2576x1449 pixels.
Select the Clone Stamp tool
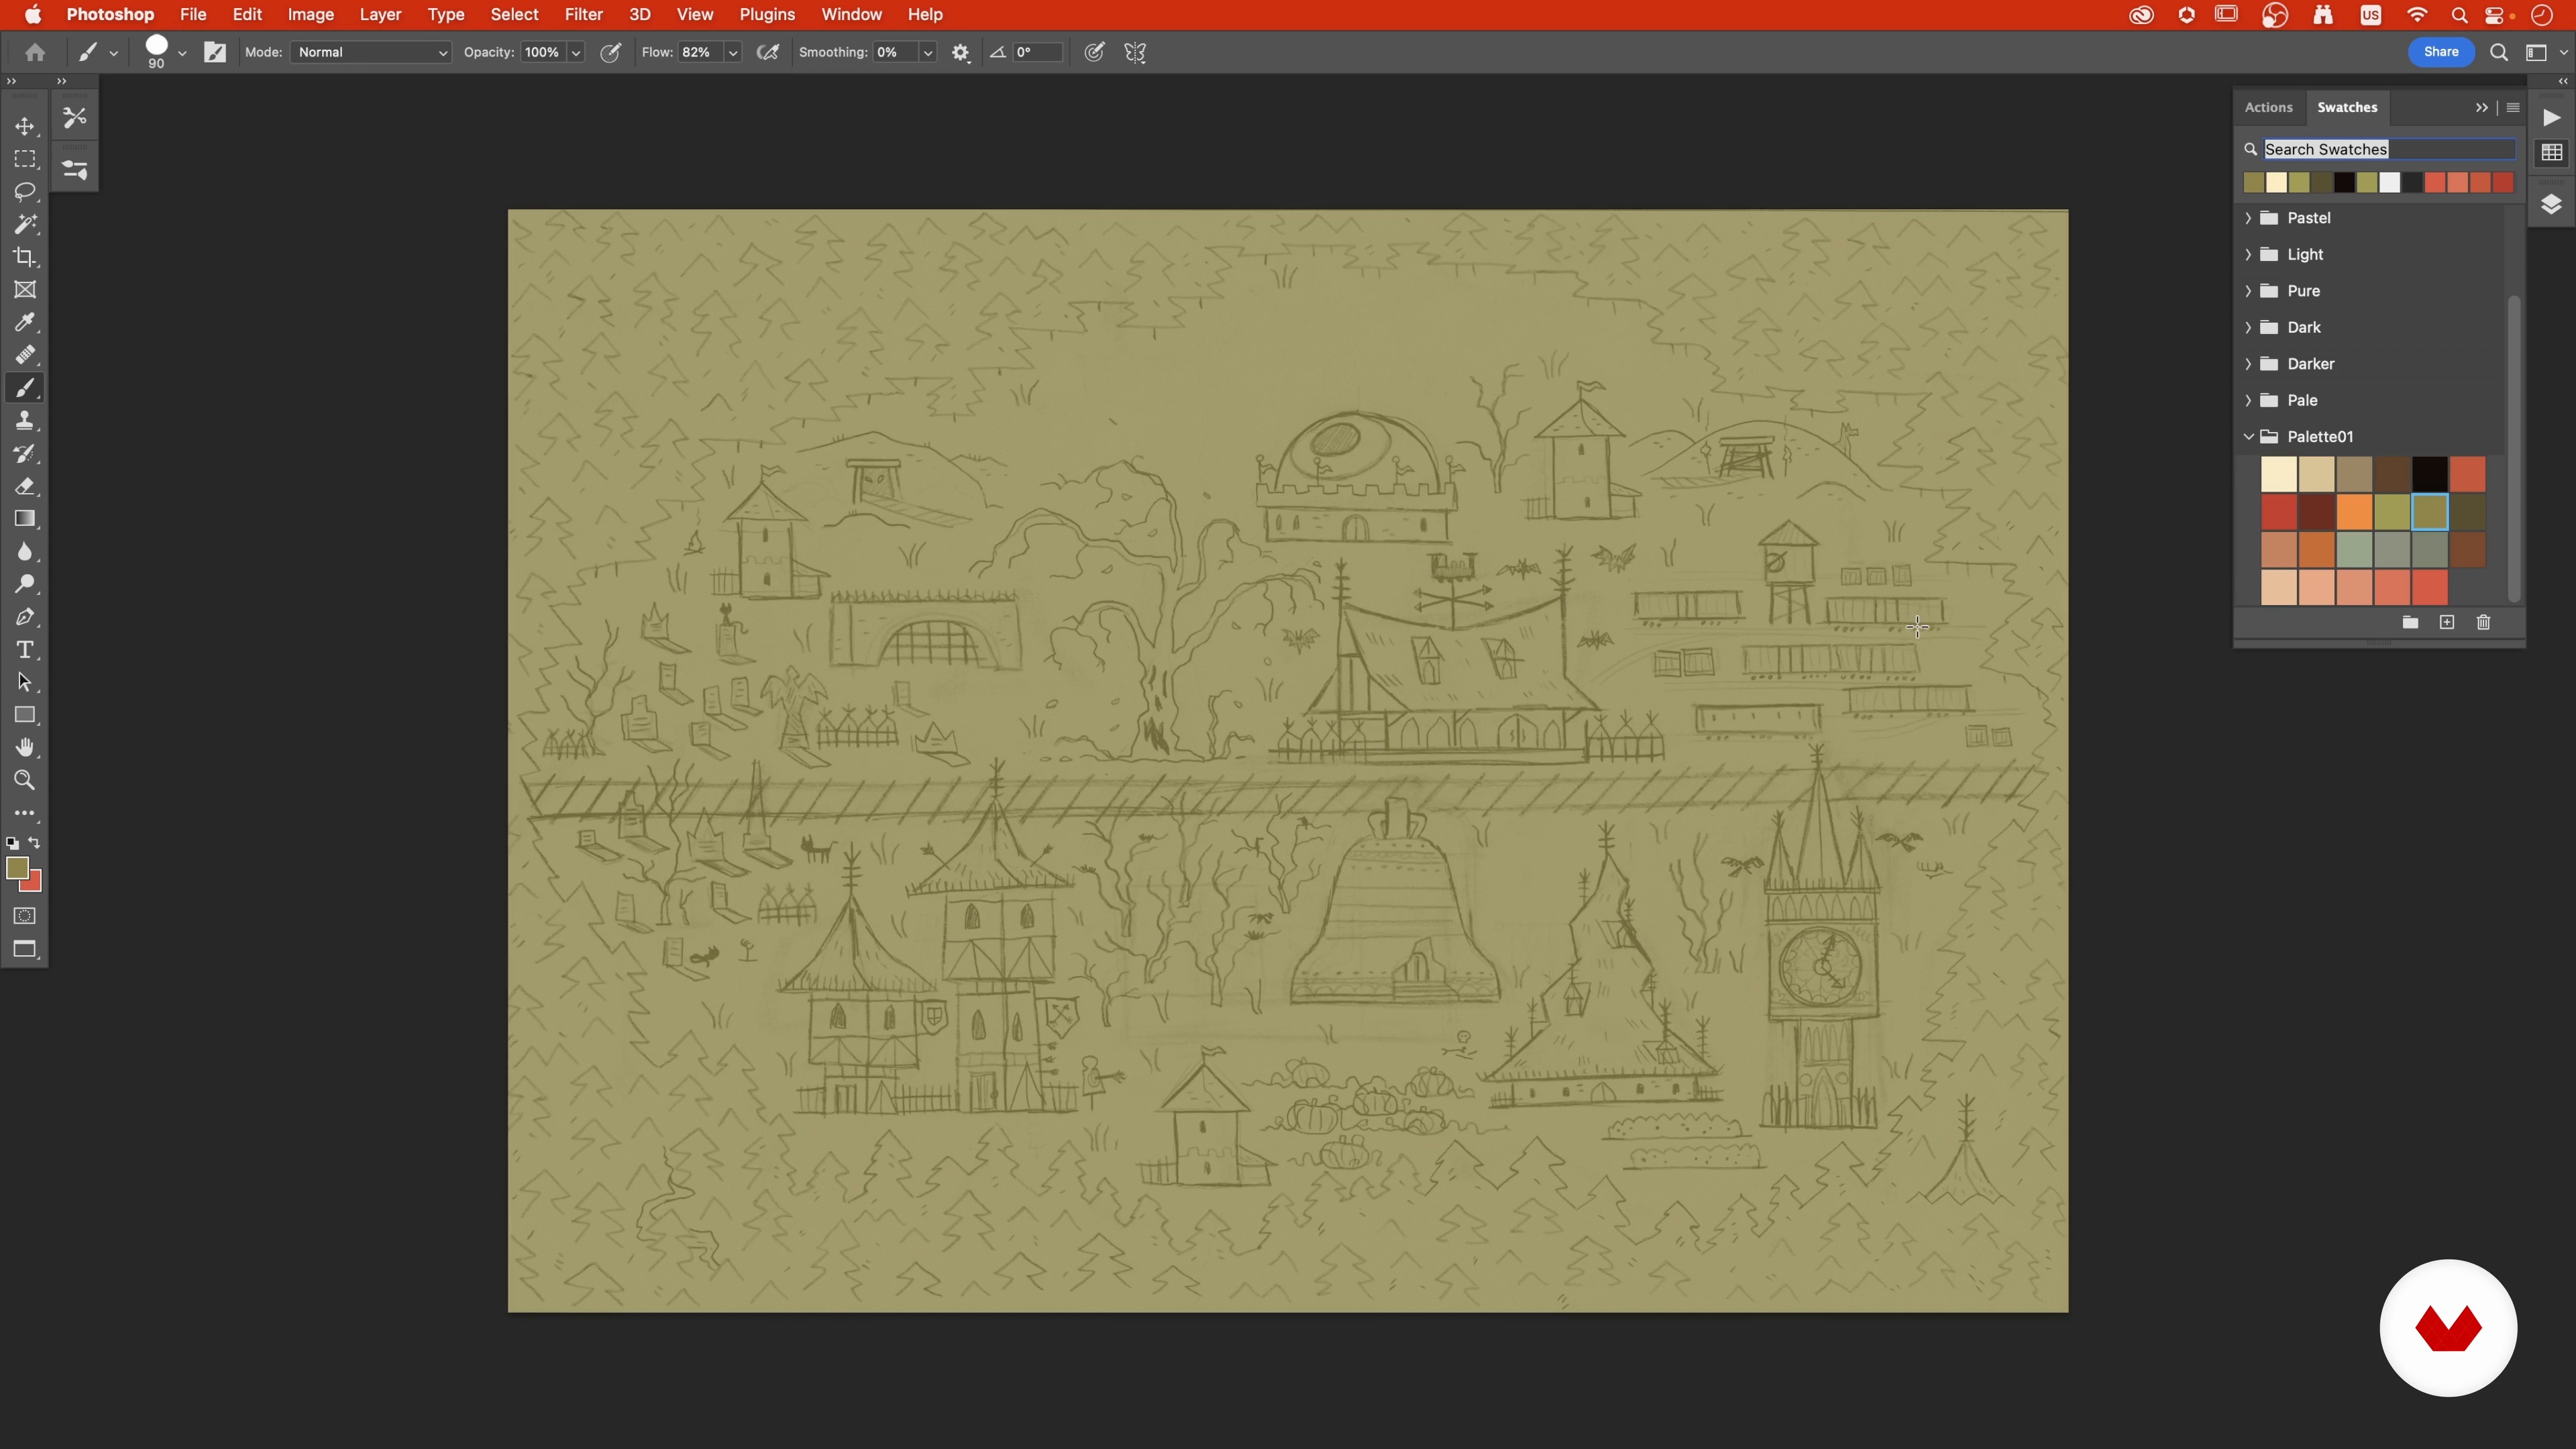click(x=25, y=420)
